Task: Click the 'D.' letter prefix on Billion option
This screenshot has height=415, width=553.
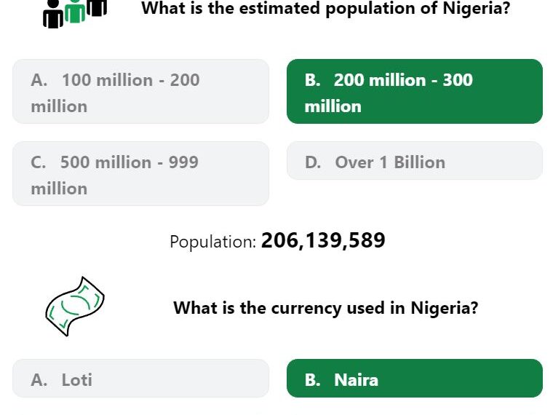Action: pyautogui.click(x=313, y=162)
